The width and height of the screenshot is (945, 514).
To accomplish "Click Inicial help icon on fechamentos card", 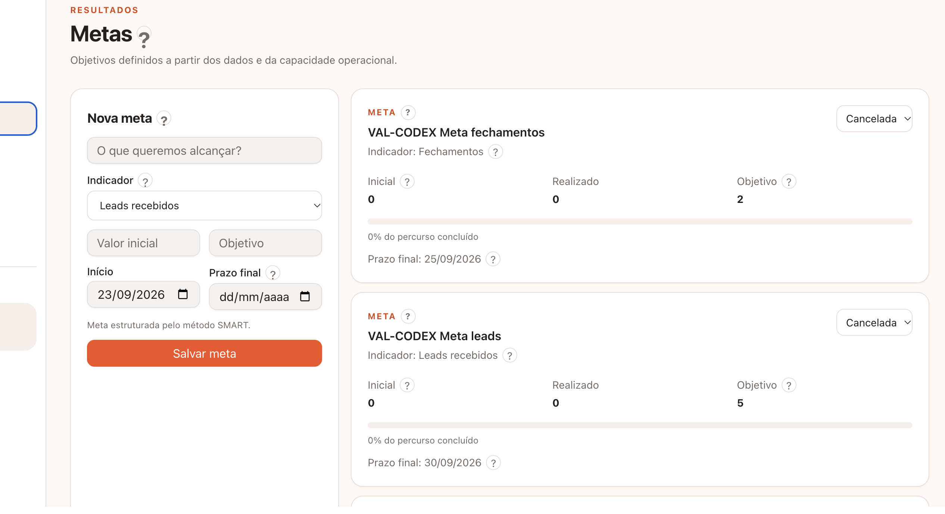I will [407, 182].
